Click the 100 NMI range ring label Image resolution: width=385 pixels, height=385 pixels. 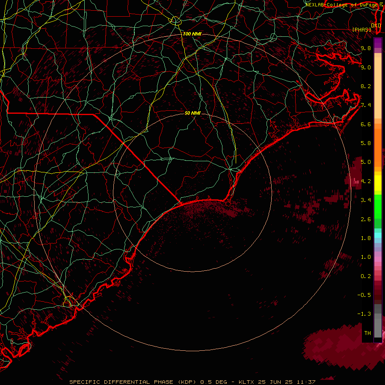click(192, 34)
